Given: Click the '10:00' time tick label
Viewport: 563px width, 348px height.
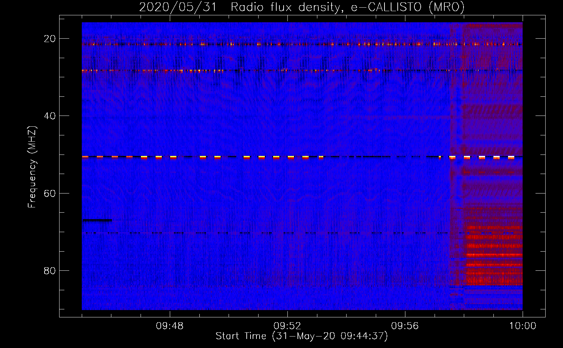Looking at the screenshot, I should [x=523, y=326].
